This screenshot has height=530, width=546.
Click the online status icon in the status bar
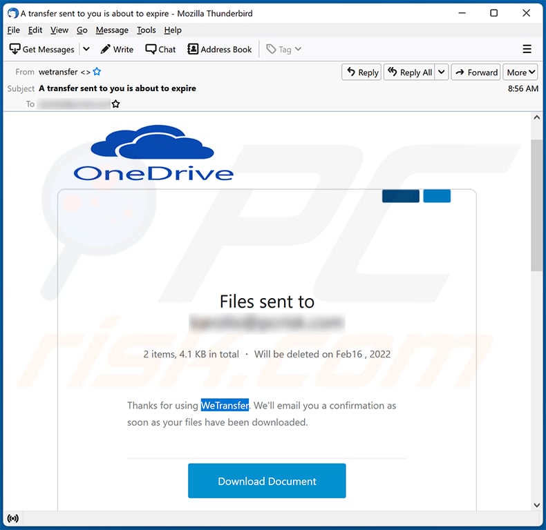point(13,518)
